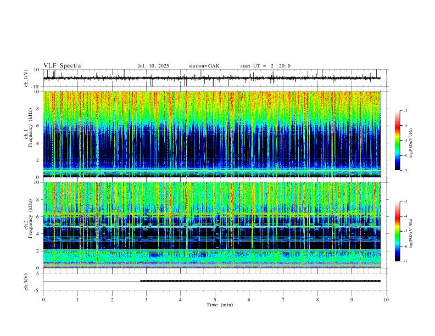Click the 'VLF Spectra' title text
The image size is (435, 336).
(x=62, y=66)
